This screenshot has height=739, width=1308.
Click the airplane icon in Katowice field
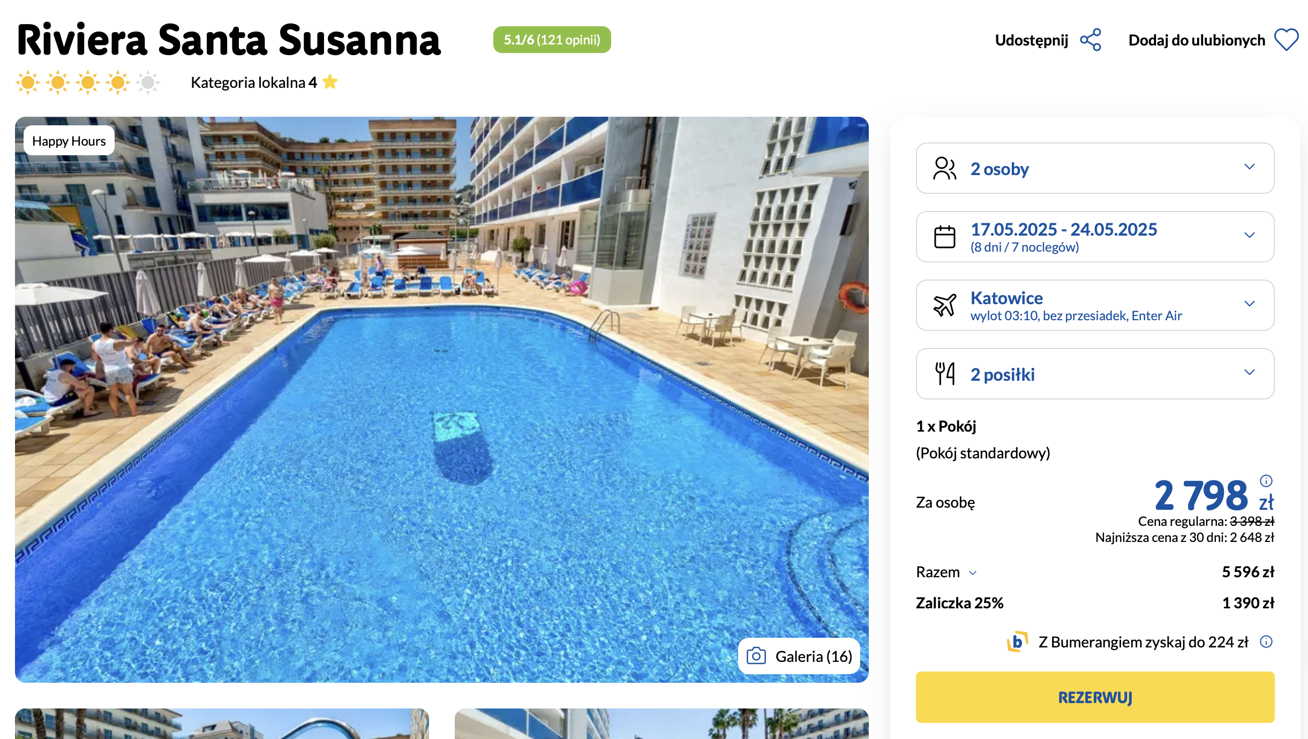(x=944, y=305)
